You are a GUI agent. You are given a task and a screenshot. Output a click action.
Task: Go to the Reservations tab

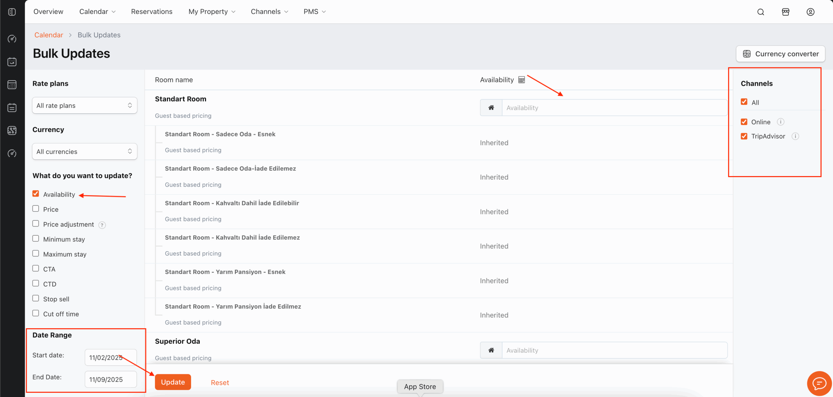tap(152, 12)
